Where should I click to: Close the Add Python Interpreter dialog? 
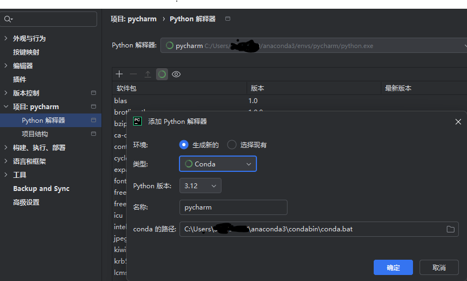(x=458, y=122)
